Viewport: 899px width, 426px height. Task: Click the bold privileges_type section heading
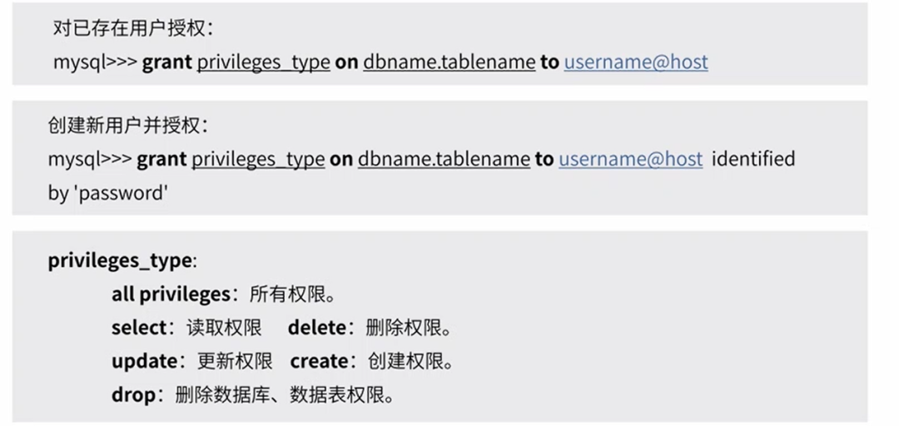coord(120,260)
